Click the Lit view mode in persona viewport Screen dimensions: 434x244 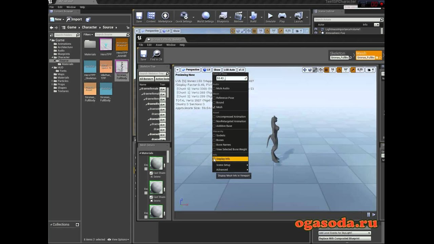[206, 70]
